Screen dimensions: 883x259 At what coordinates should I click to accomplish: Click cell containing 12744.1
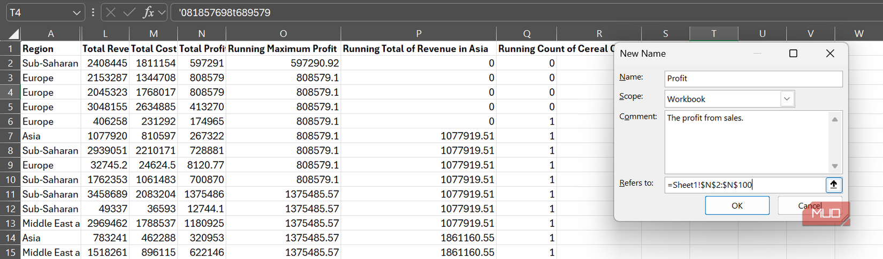pos(202,209)
